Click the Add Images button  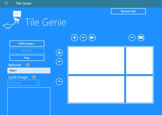(x=27, y=44)
